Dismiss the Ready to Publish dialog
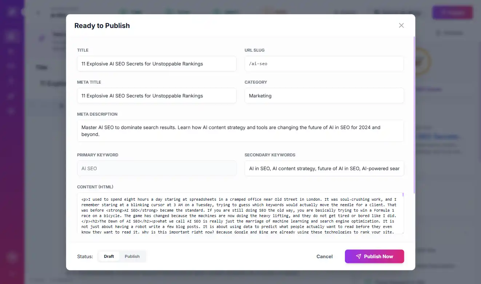This screenshot has height=284, width=481. coord(401,25)
